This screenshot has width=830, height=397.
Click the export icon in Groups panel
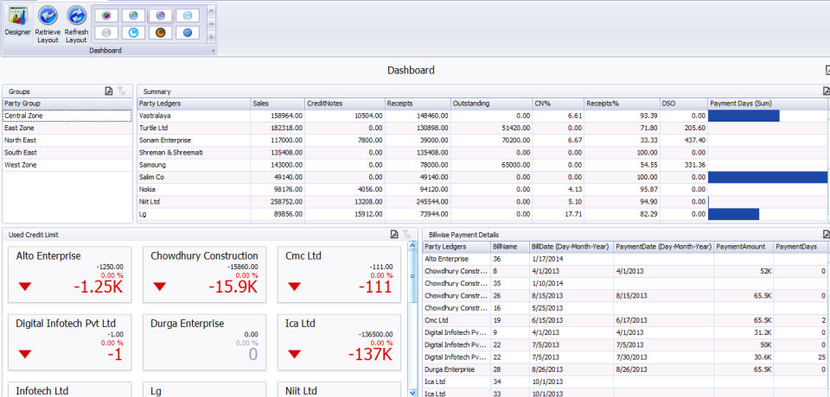108,91
